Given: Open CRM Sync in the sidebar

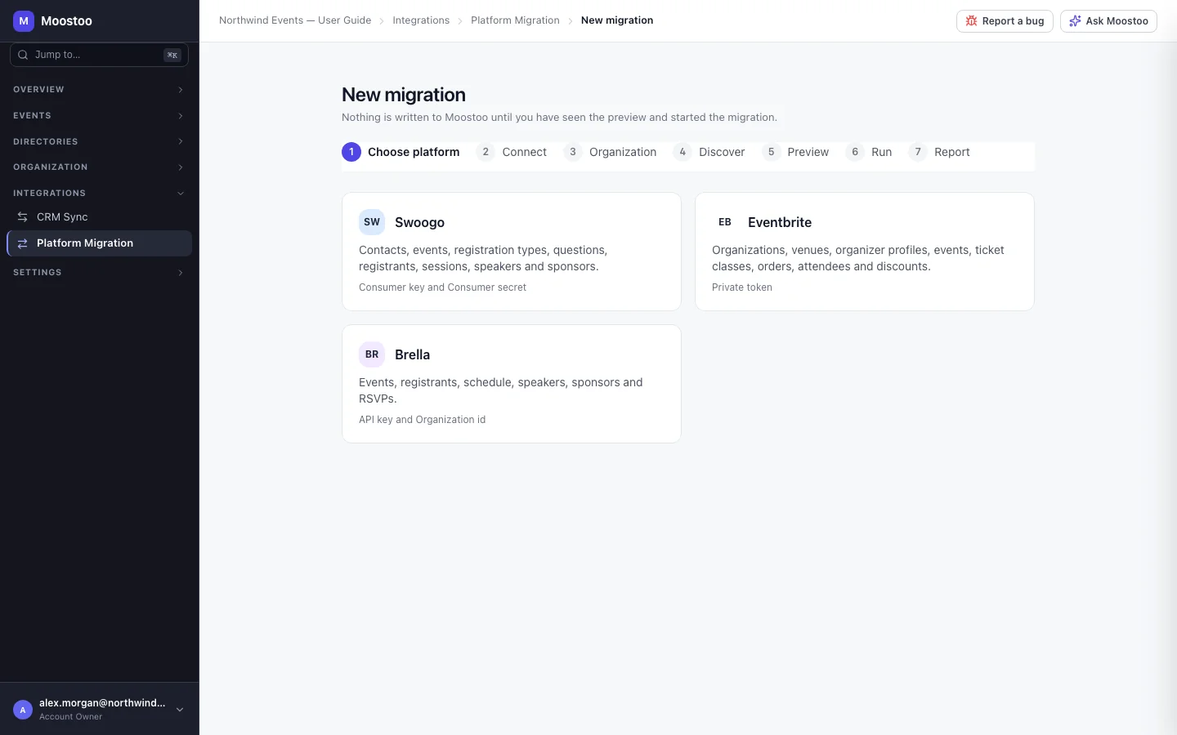Looking at the screenshot, I should click(x=100, y=217).
